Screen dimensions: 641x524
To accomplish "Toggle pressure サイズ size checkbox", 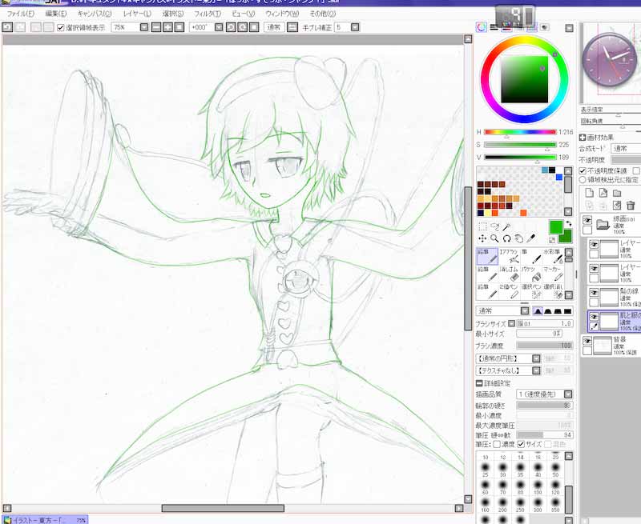I will [x=521, y=444].
